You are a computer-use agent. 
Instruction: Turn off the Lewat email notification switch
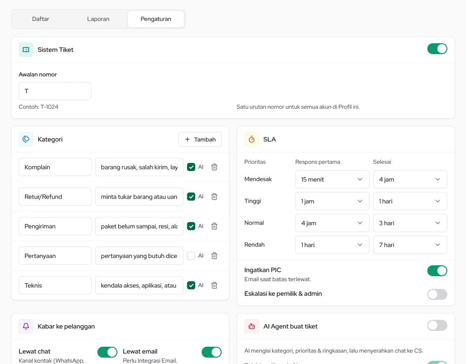click(212, 352)
